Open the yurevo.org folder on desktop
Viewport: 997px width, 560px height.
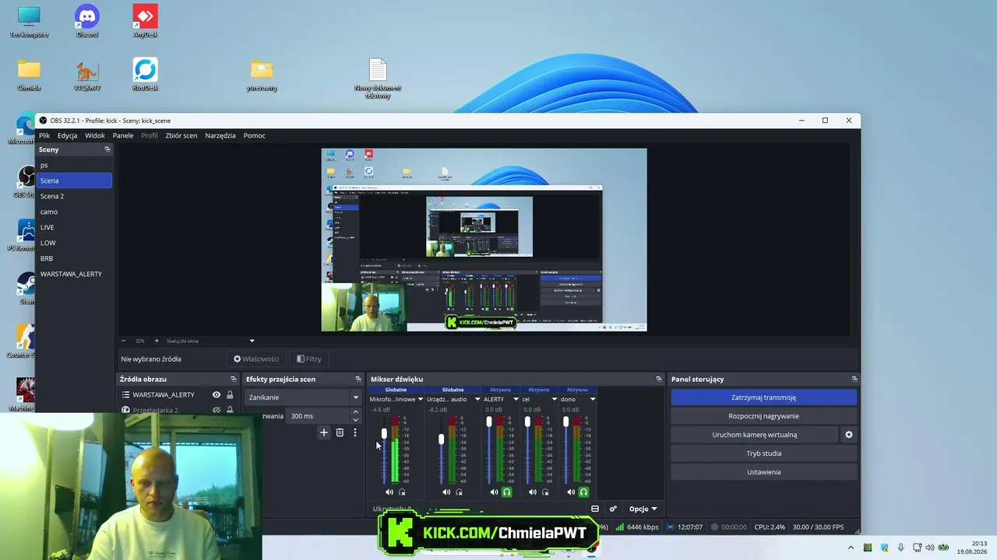(x=262, y=74)
